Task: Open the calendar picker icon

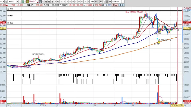Action: (123, 2)
